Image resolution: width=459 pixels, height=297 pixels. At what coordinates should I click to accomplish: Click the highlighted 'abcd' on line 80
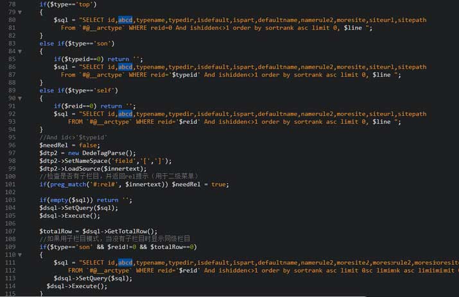point(125,20)
